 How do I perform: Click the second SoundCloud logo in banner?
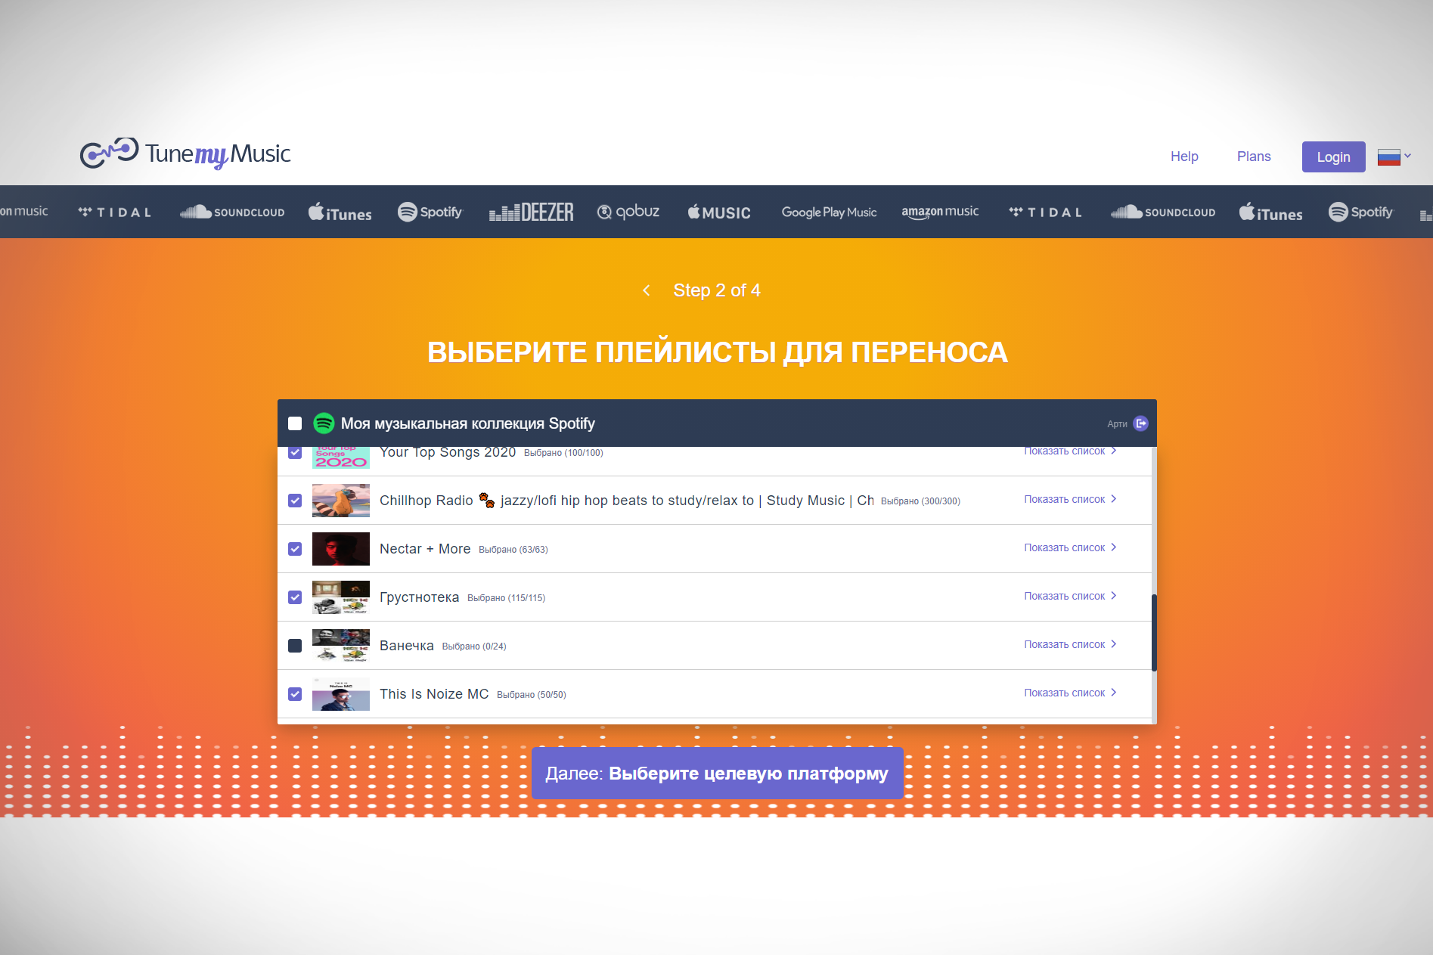tap(1163, 212)
